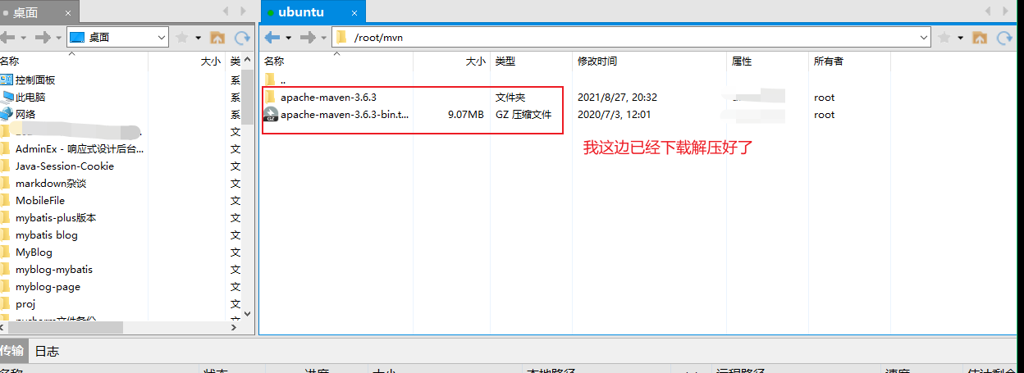Select the myblog-page folder
This screenshot has height=373, width=1024.
tap(48, 286)
